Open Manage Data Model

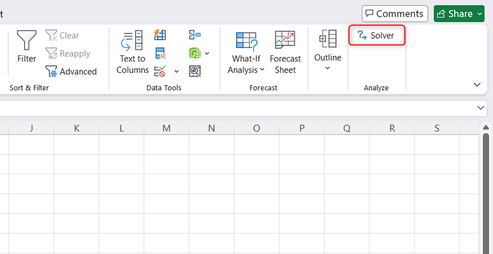tap(195, 72)
